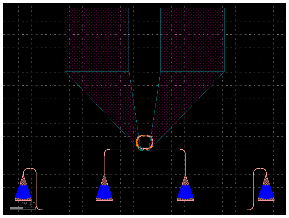
Task: Select the second grating coupler from left
Action: 104,191
